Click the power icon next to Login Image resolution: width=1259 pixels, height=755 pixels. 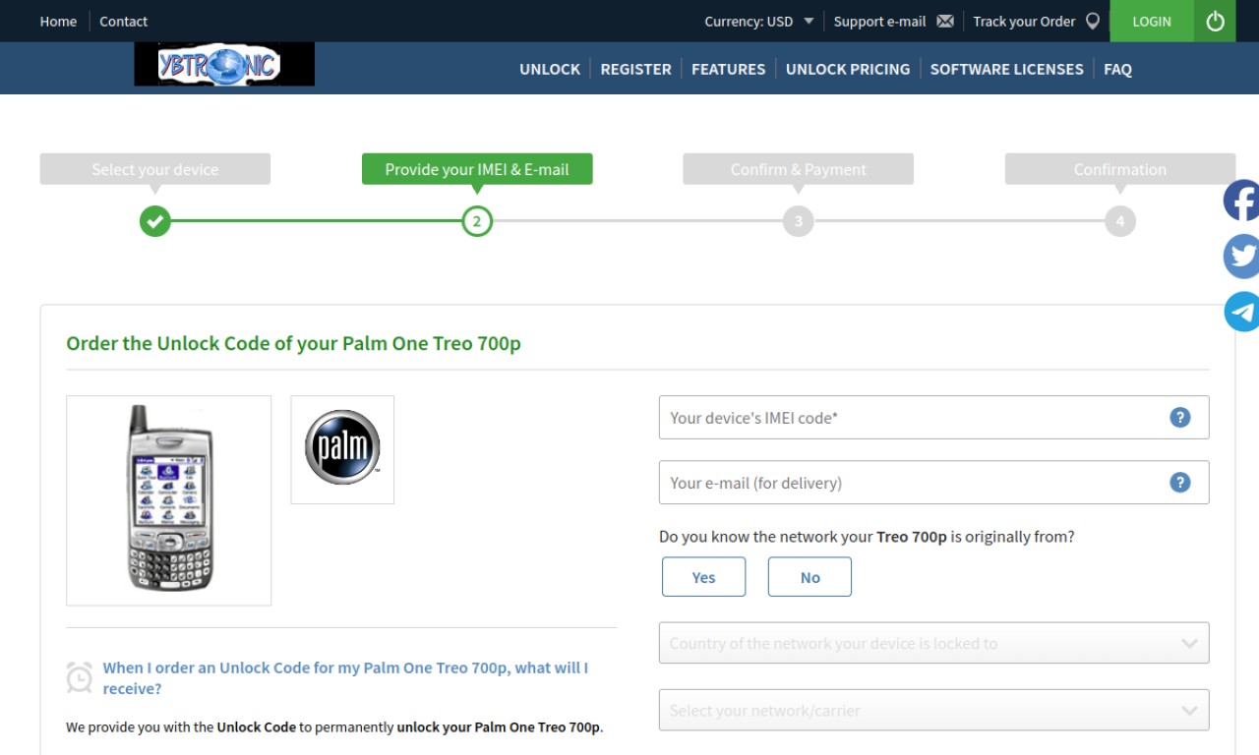(x=1215, y=21)
